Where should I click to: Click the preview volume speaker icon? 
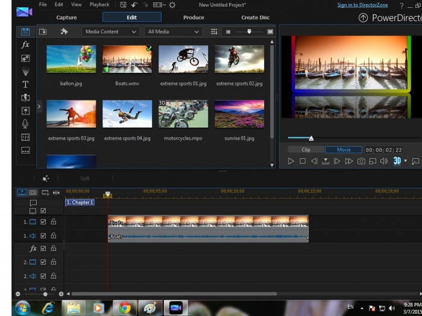(384, 161)
